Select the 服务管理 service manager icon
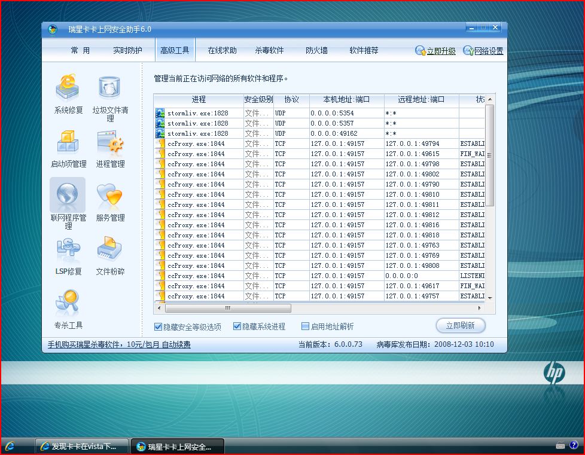This screenshot has height=455, width=585. coord(110,201)
